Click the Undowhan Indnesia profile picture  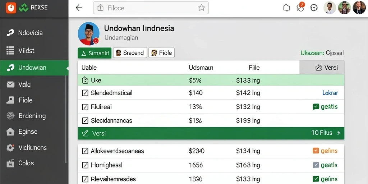tap(88, 33)
